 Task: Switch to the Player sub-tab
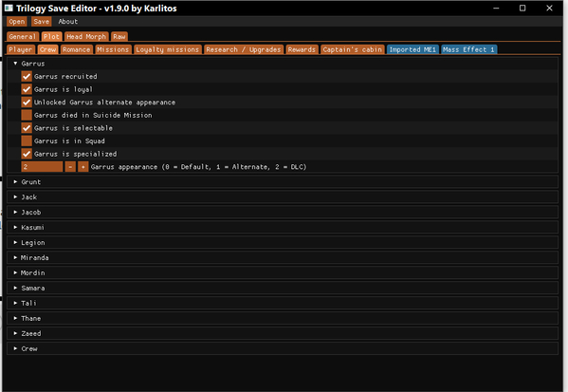pos(21,49)
